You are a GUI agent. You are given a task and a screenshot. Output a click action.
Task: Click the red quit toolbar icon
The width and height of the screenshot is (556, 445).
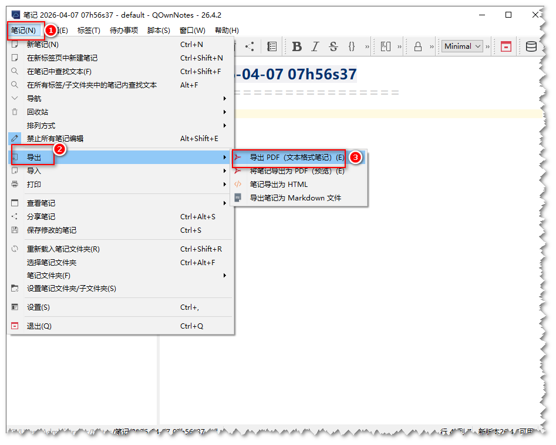[x=506, y=46]
